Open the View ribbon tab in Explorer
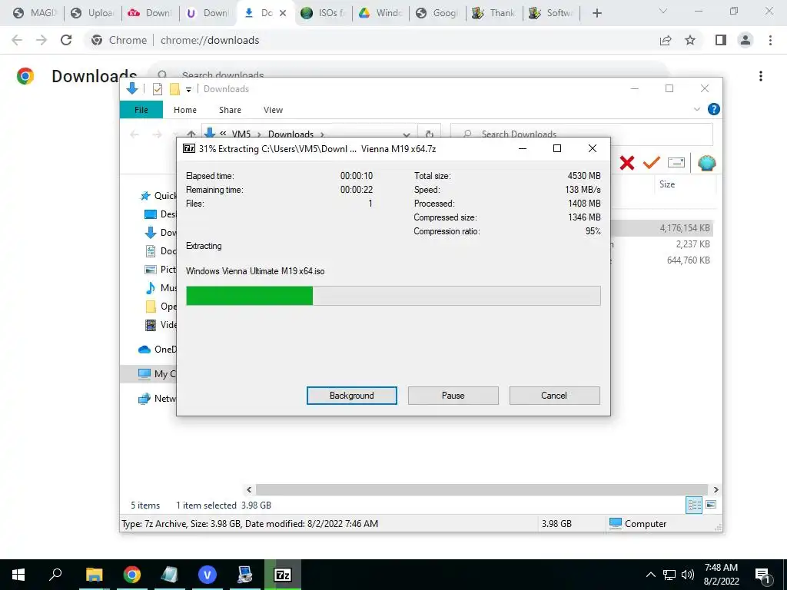The image size is (787, 590). [x=273, y=110]
